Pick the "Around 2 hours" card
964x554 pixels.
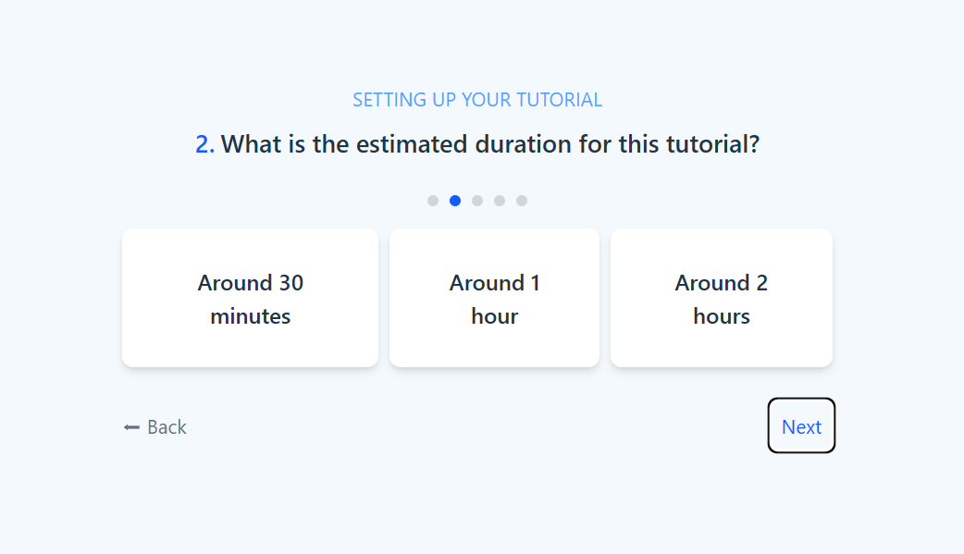pyautogui.click(x=722, y=298)
